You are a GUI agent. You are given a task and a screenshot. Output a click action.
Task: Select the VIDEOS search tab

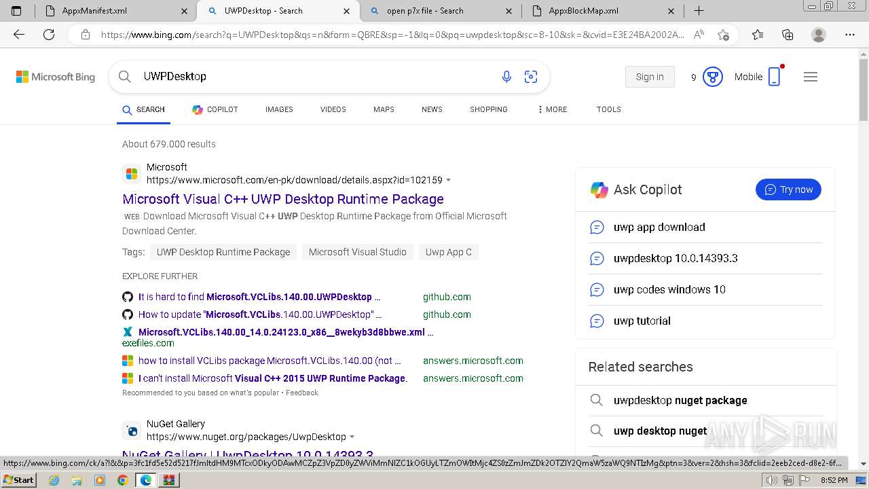tap(333, 109)
